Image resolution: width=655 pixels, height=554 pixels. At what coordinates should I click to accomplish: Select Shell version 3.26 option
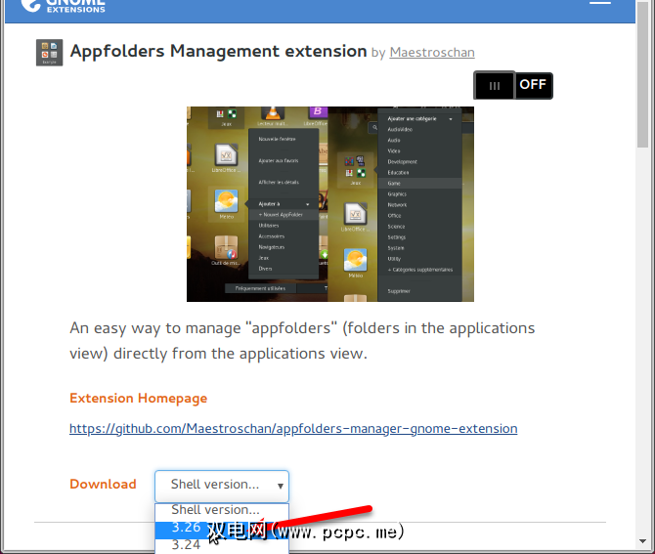222,529
